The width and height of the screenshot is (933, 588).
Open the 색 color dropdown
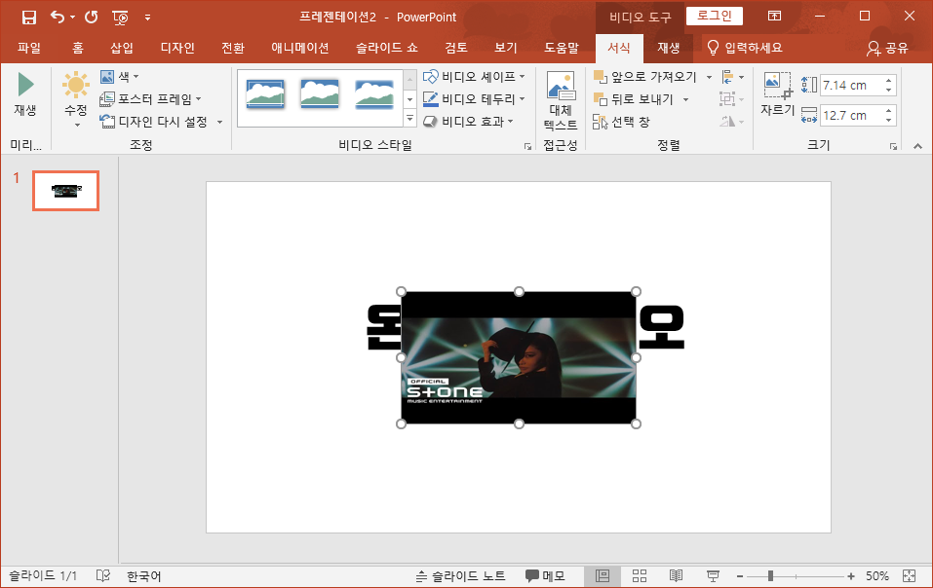click(119, 77)
